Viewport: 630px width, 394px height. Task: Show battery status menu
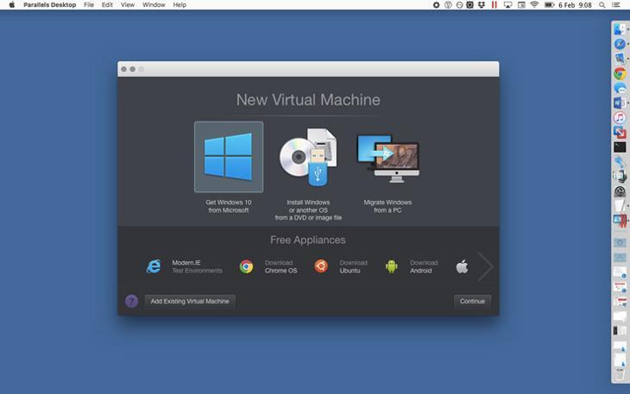[x=549, y=5]
